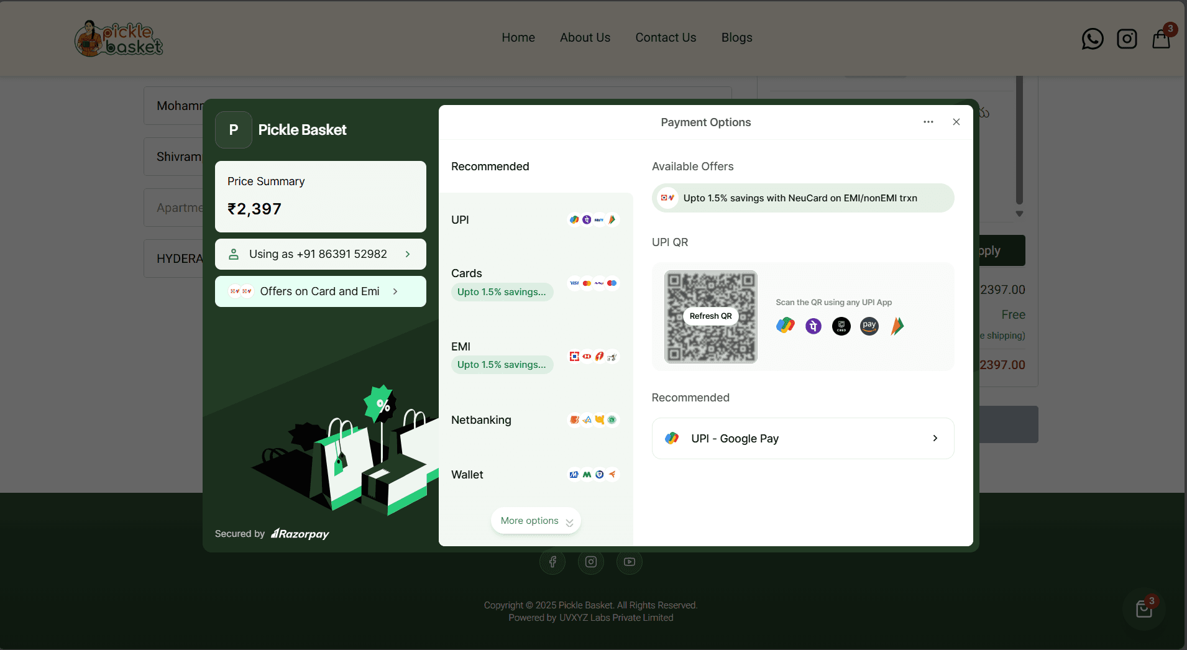
Task: Click Cards Upto 1.5% savings badge
Action: tap(502, 292)
